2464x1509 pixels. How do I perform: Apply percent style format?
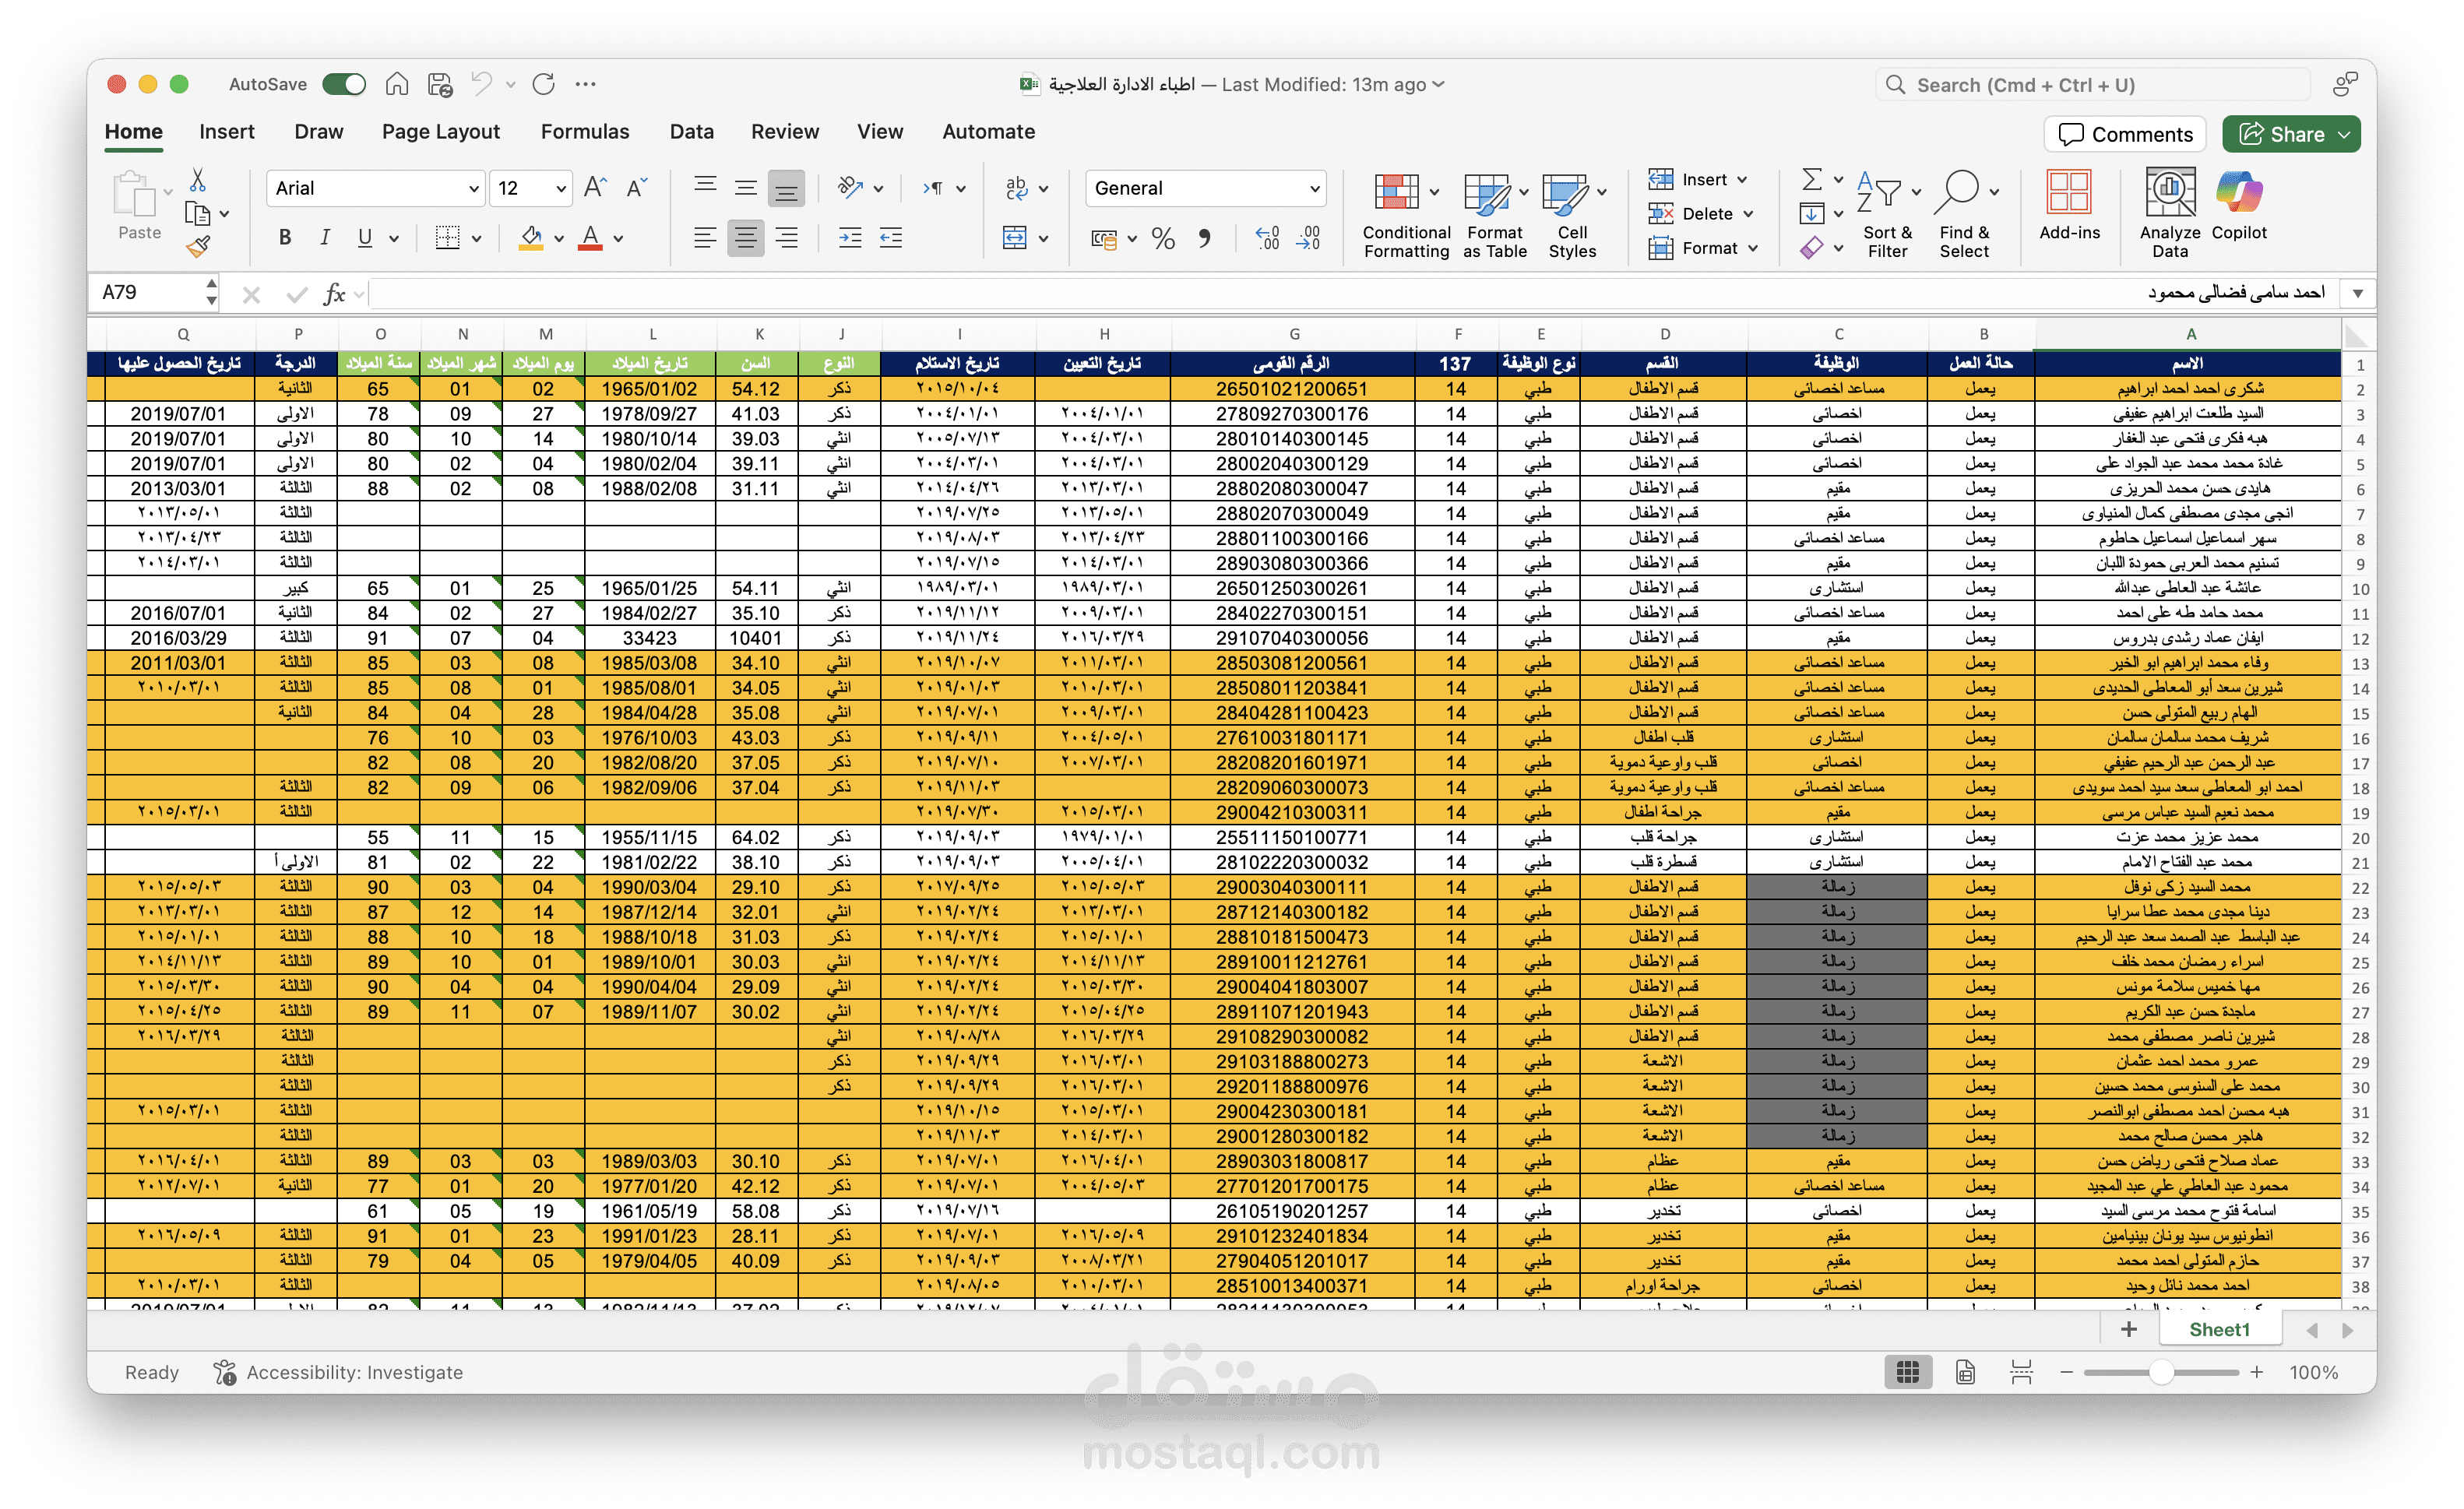tap(1163, 238)
